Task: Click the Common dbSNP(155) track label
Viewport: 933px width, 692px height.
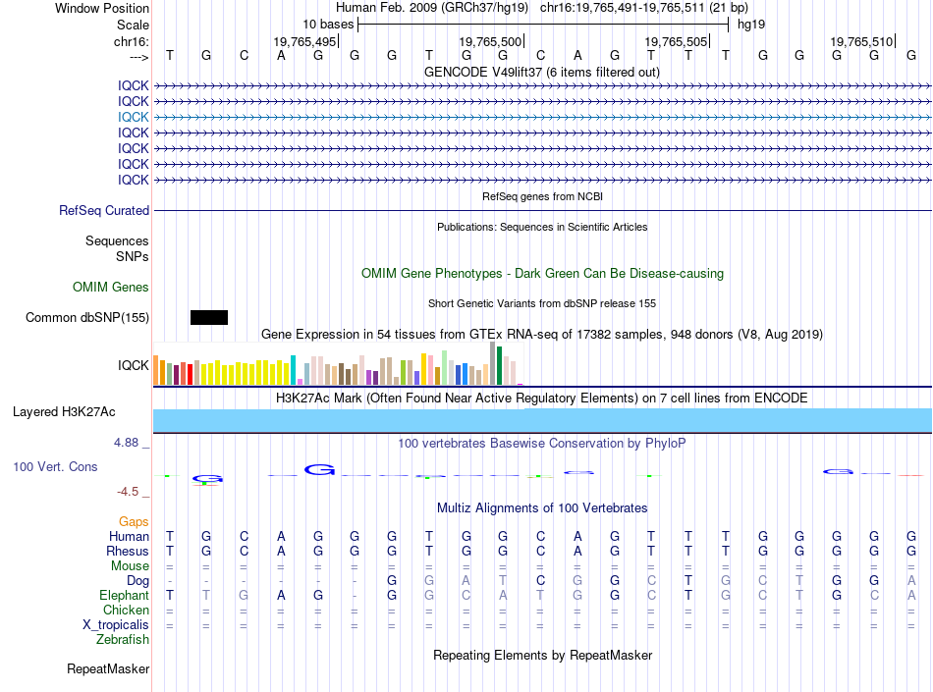Action: 86,317
